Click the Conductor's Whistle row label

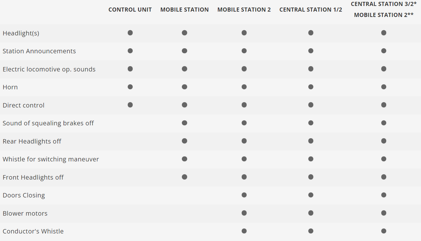(x=33, y=231)
